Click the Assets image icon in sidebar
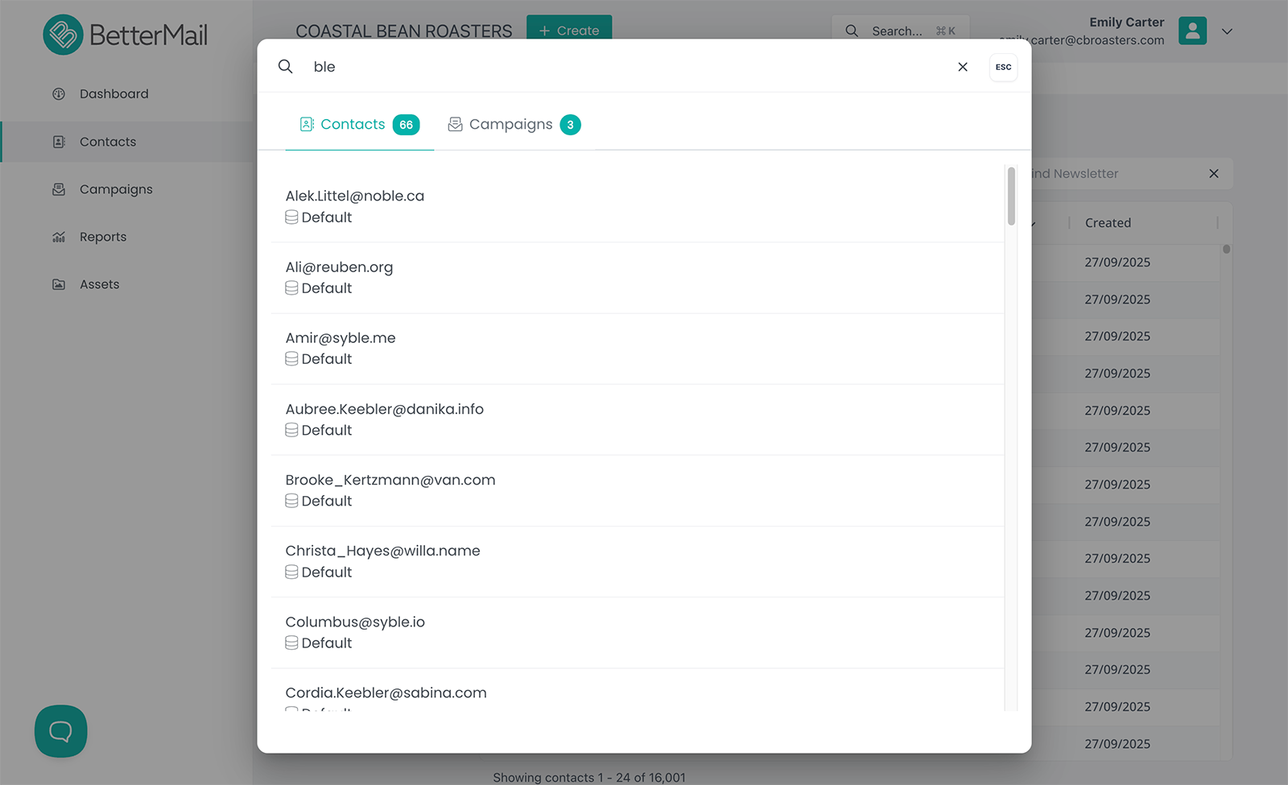 point(59,284)
